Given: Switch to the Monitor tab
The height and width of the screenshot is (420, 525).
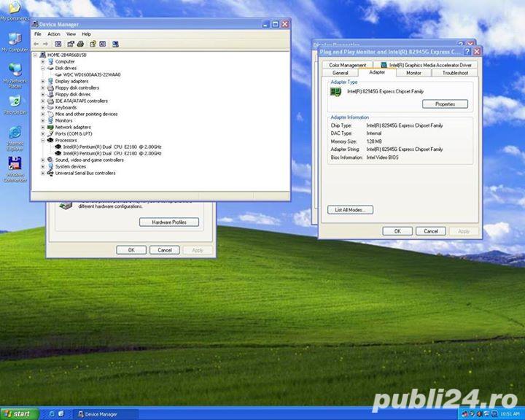Looking at the screenshot, I should click(x=413, y=73).
